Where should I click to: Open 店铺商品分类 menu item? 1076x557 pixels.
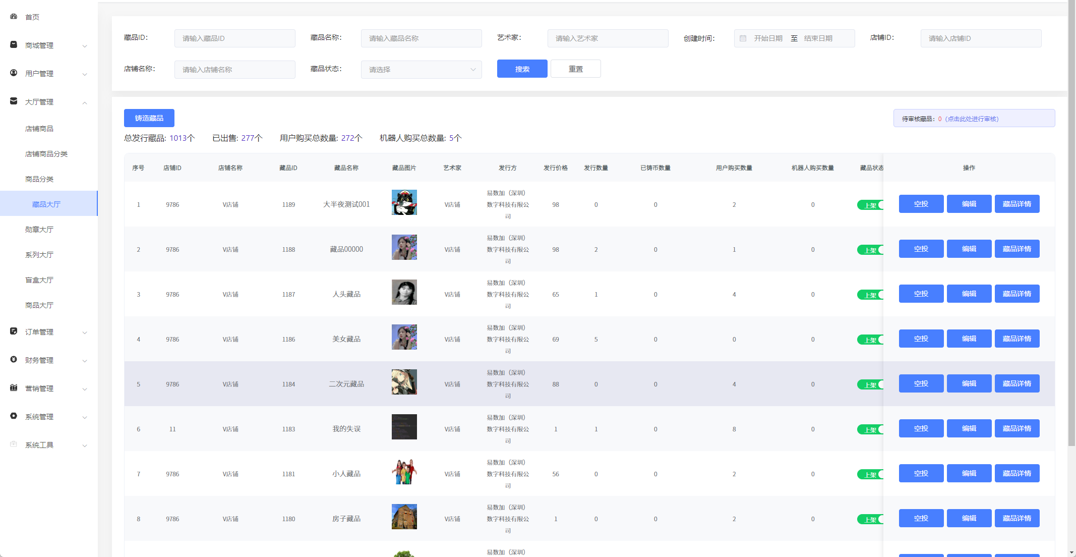point(49,154)
